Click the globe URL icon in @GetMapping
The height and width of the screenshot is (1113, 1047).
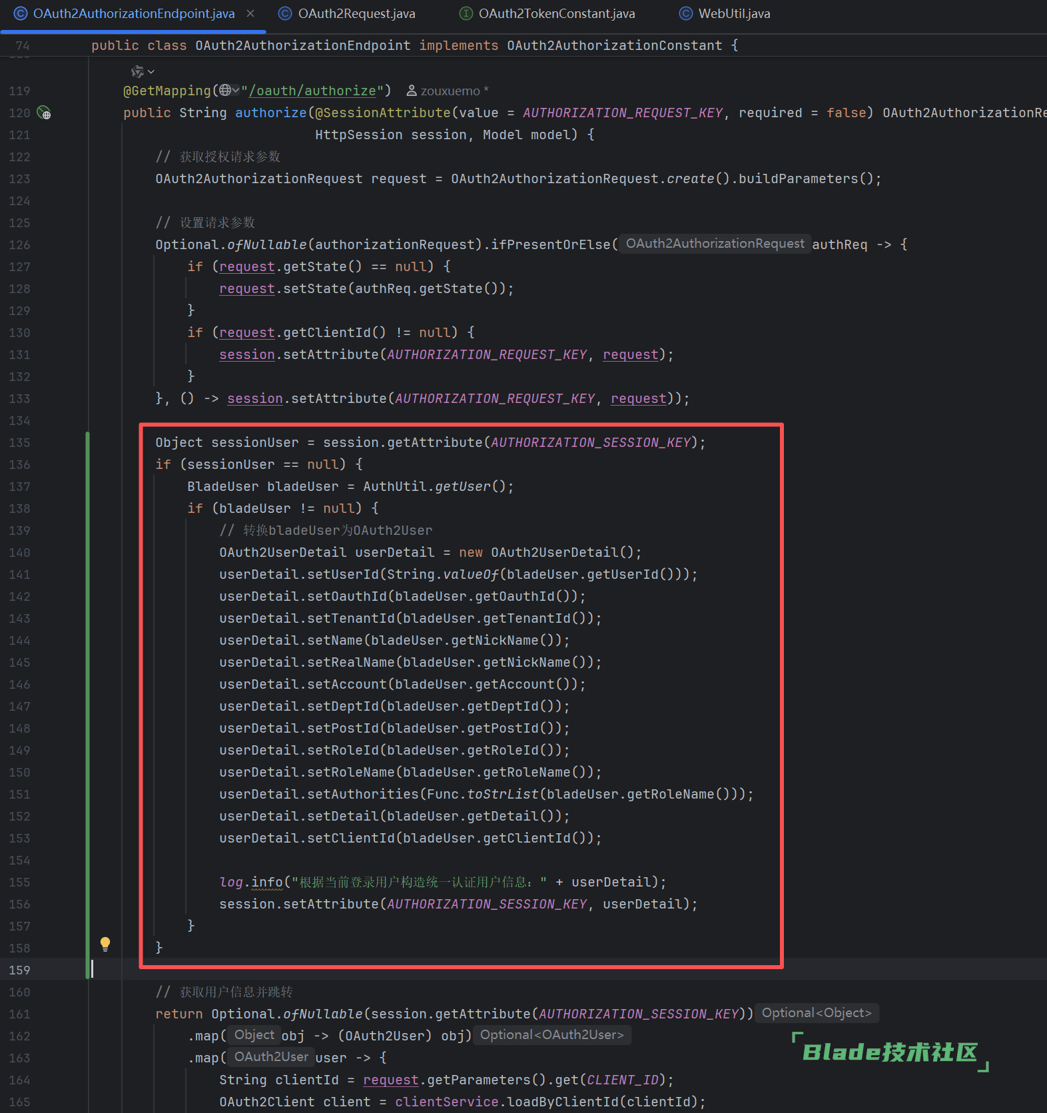pyautogui.click(x=225, y=90)
